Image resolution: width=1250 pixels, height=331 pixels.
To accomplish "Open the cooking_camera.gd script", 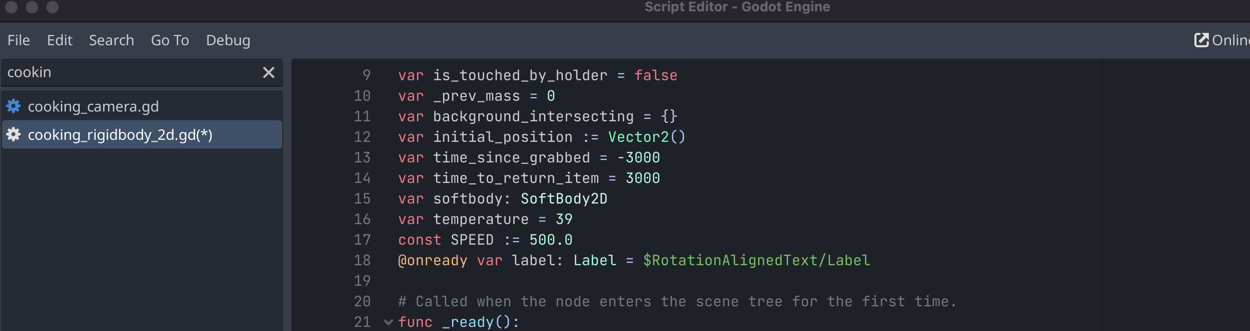I will (94, 106).
